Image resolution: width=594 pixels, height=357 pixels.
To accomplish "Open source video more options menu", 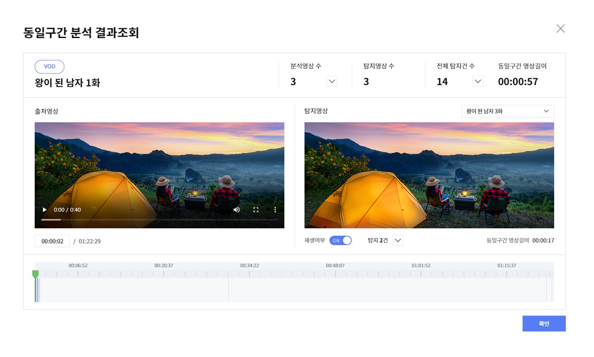I will tap(275, 209).
